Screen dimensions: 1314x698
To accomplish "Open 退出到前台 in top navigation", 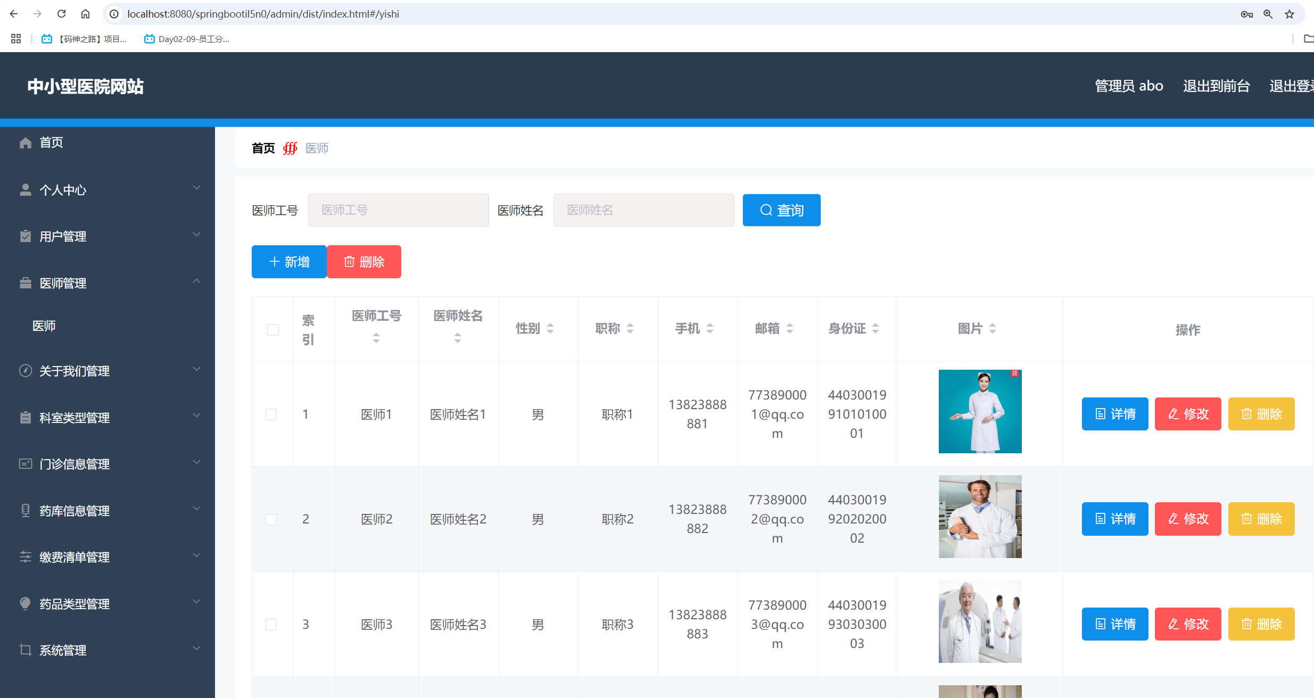I will 1216,86.
